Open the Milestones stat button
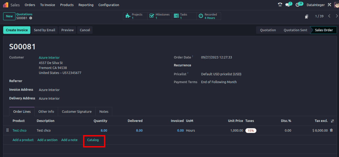339x157 pixels. pos(160,16)
